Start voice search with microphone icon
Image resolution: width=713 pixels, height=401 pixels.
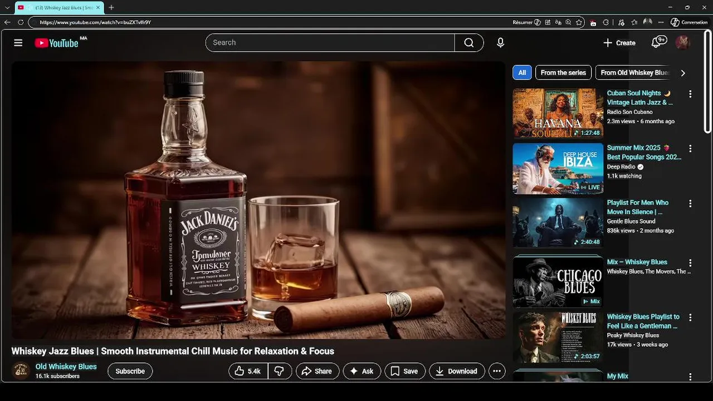[x=500, y=43]
